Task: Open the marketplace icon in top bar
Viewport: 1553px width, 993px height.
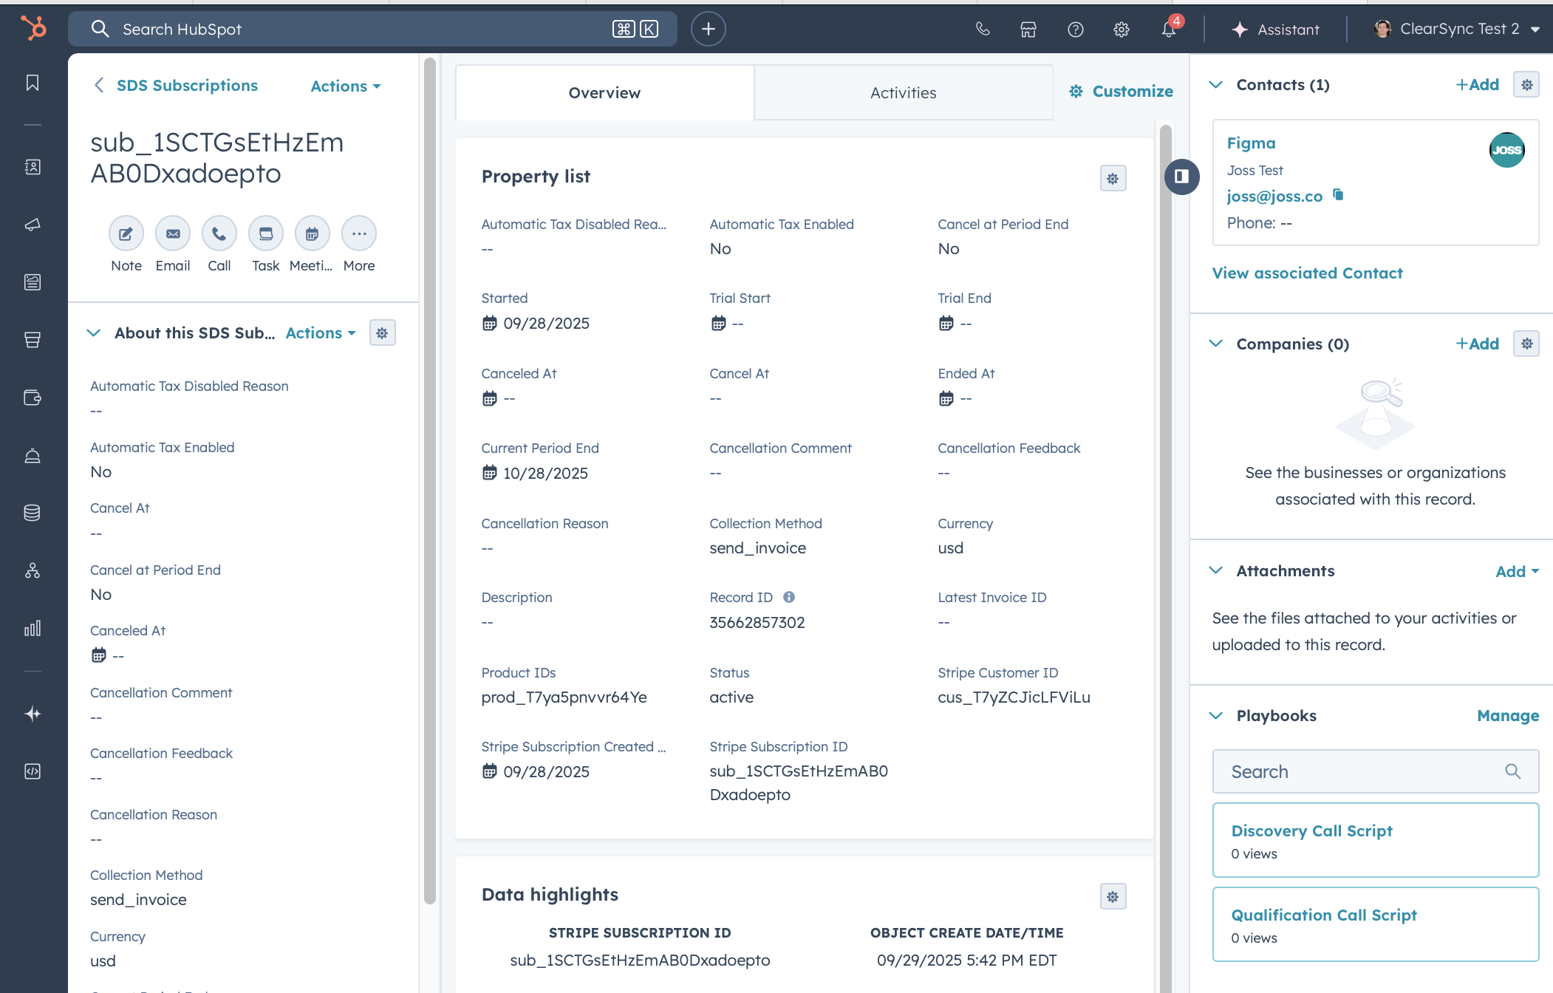Action: click(1028, 30)
